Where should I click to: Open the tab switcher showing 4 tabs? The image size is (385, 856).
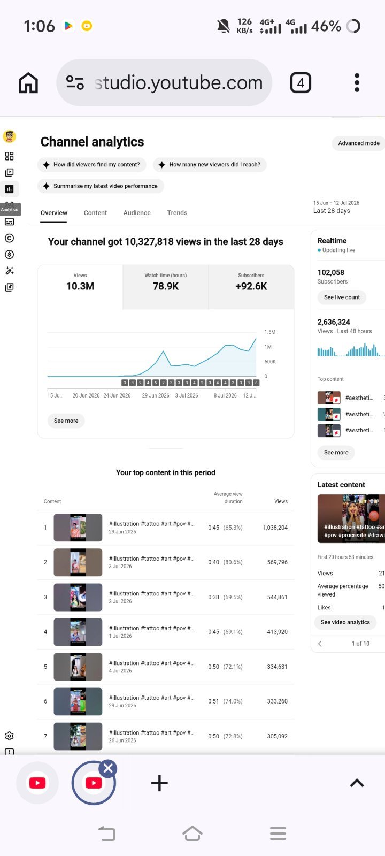coord(301,83)
